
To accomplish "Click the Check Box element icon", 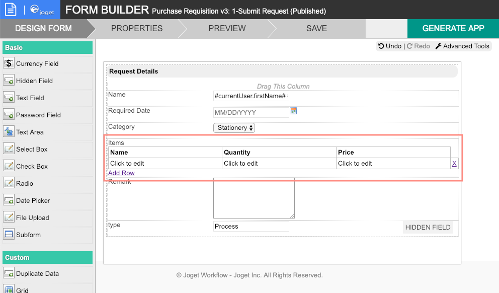I will point(9,166).
